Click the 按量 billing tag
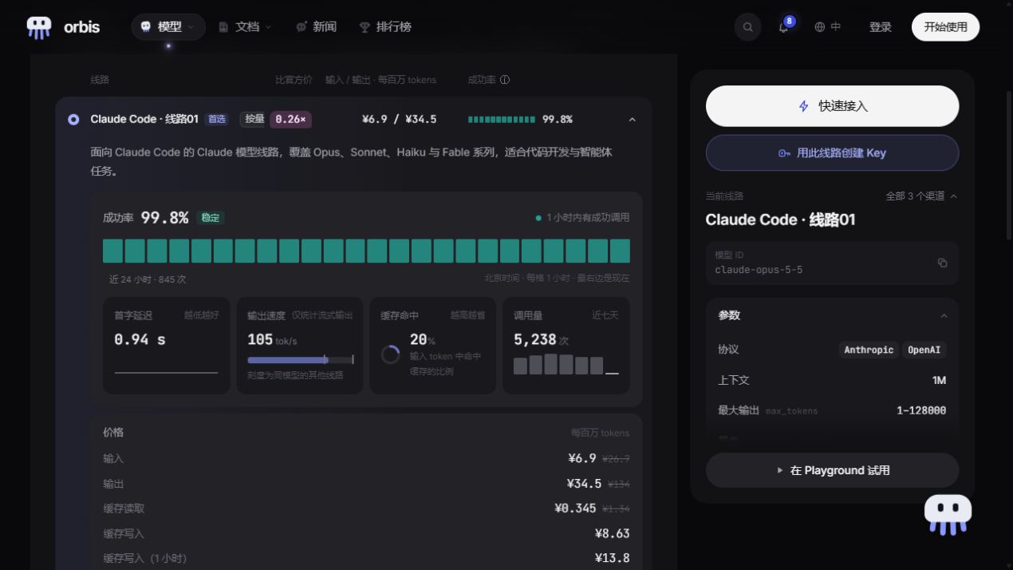The width and height of the screenshot is (1013, 570). (254, 120)
